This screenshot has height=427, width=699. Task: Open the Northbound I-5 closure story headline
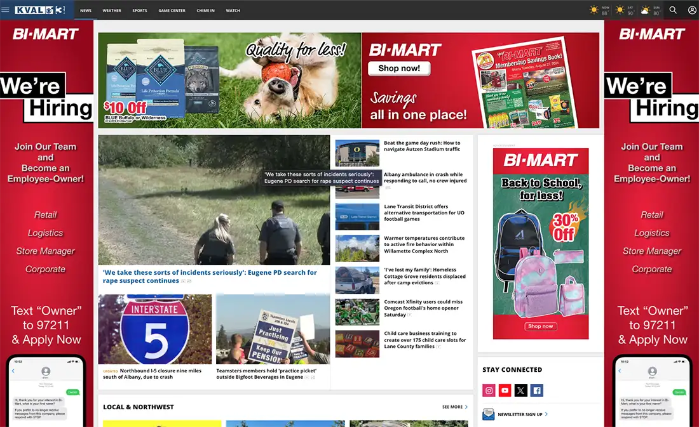[152, 374]
